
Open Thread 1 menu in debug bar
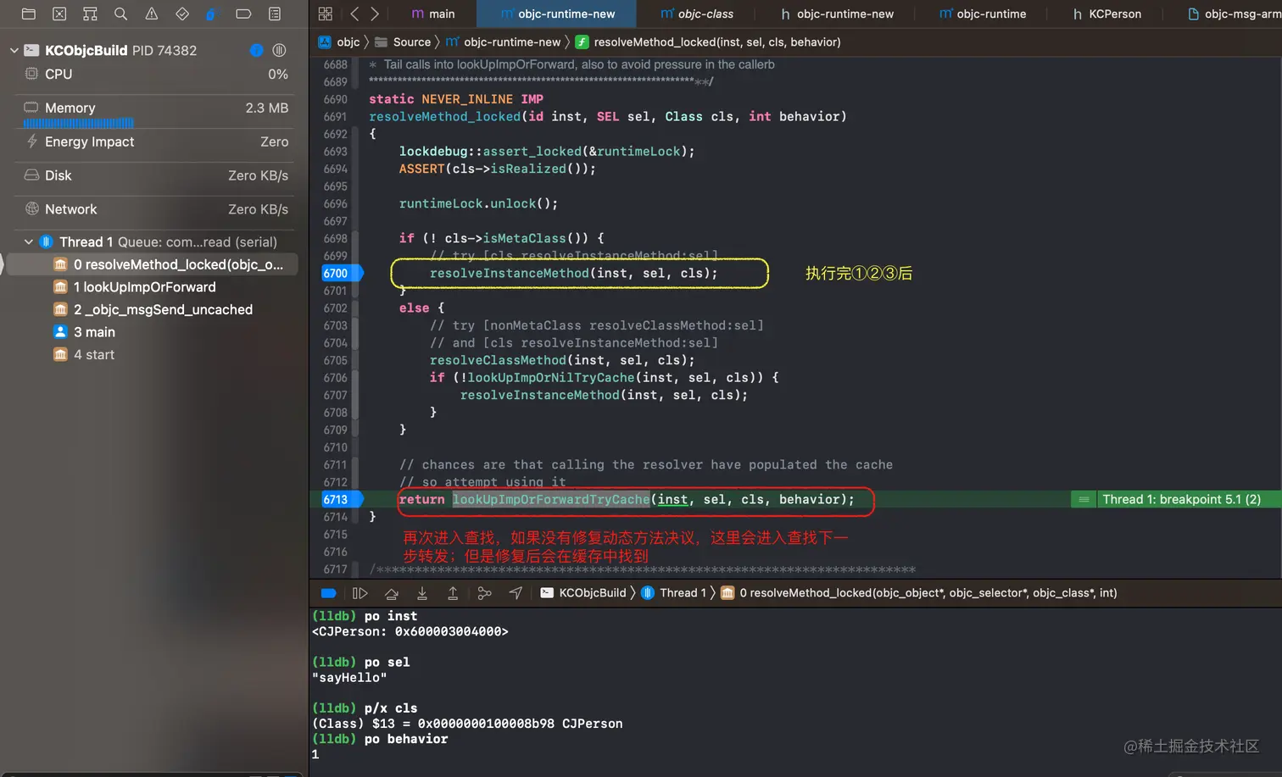coord(674,593)
